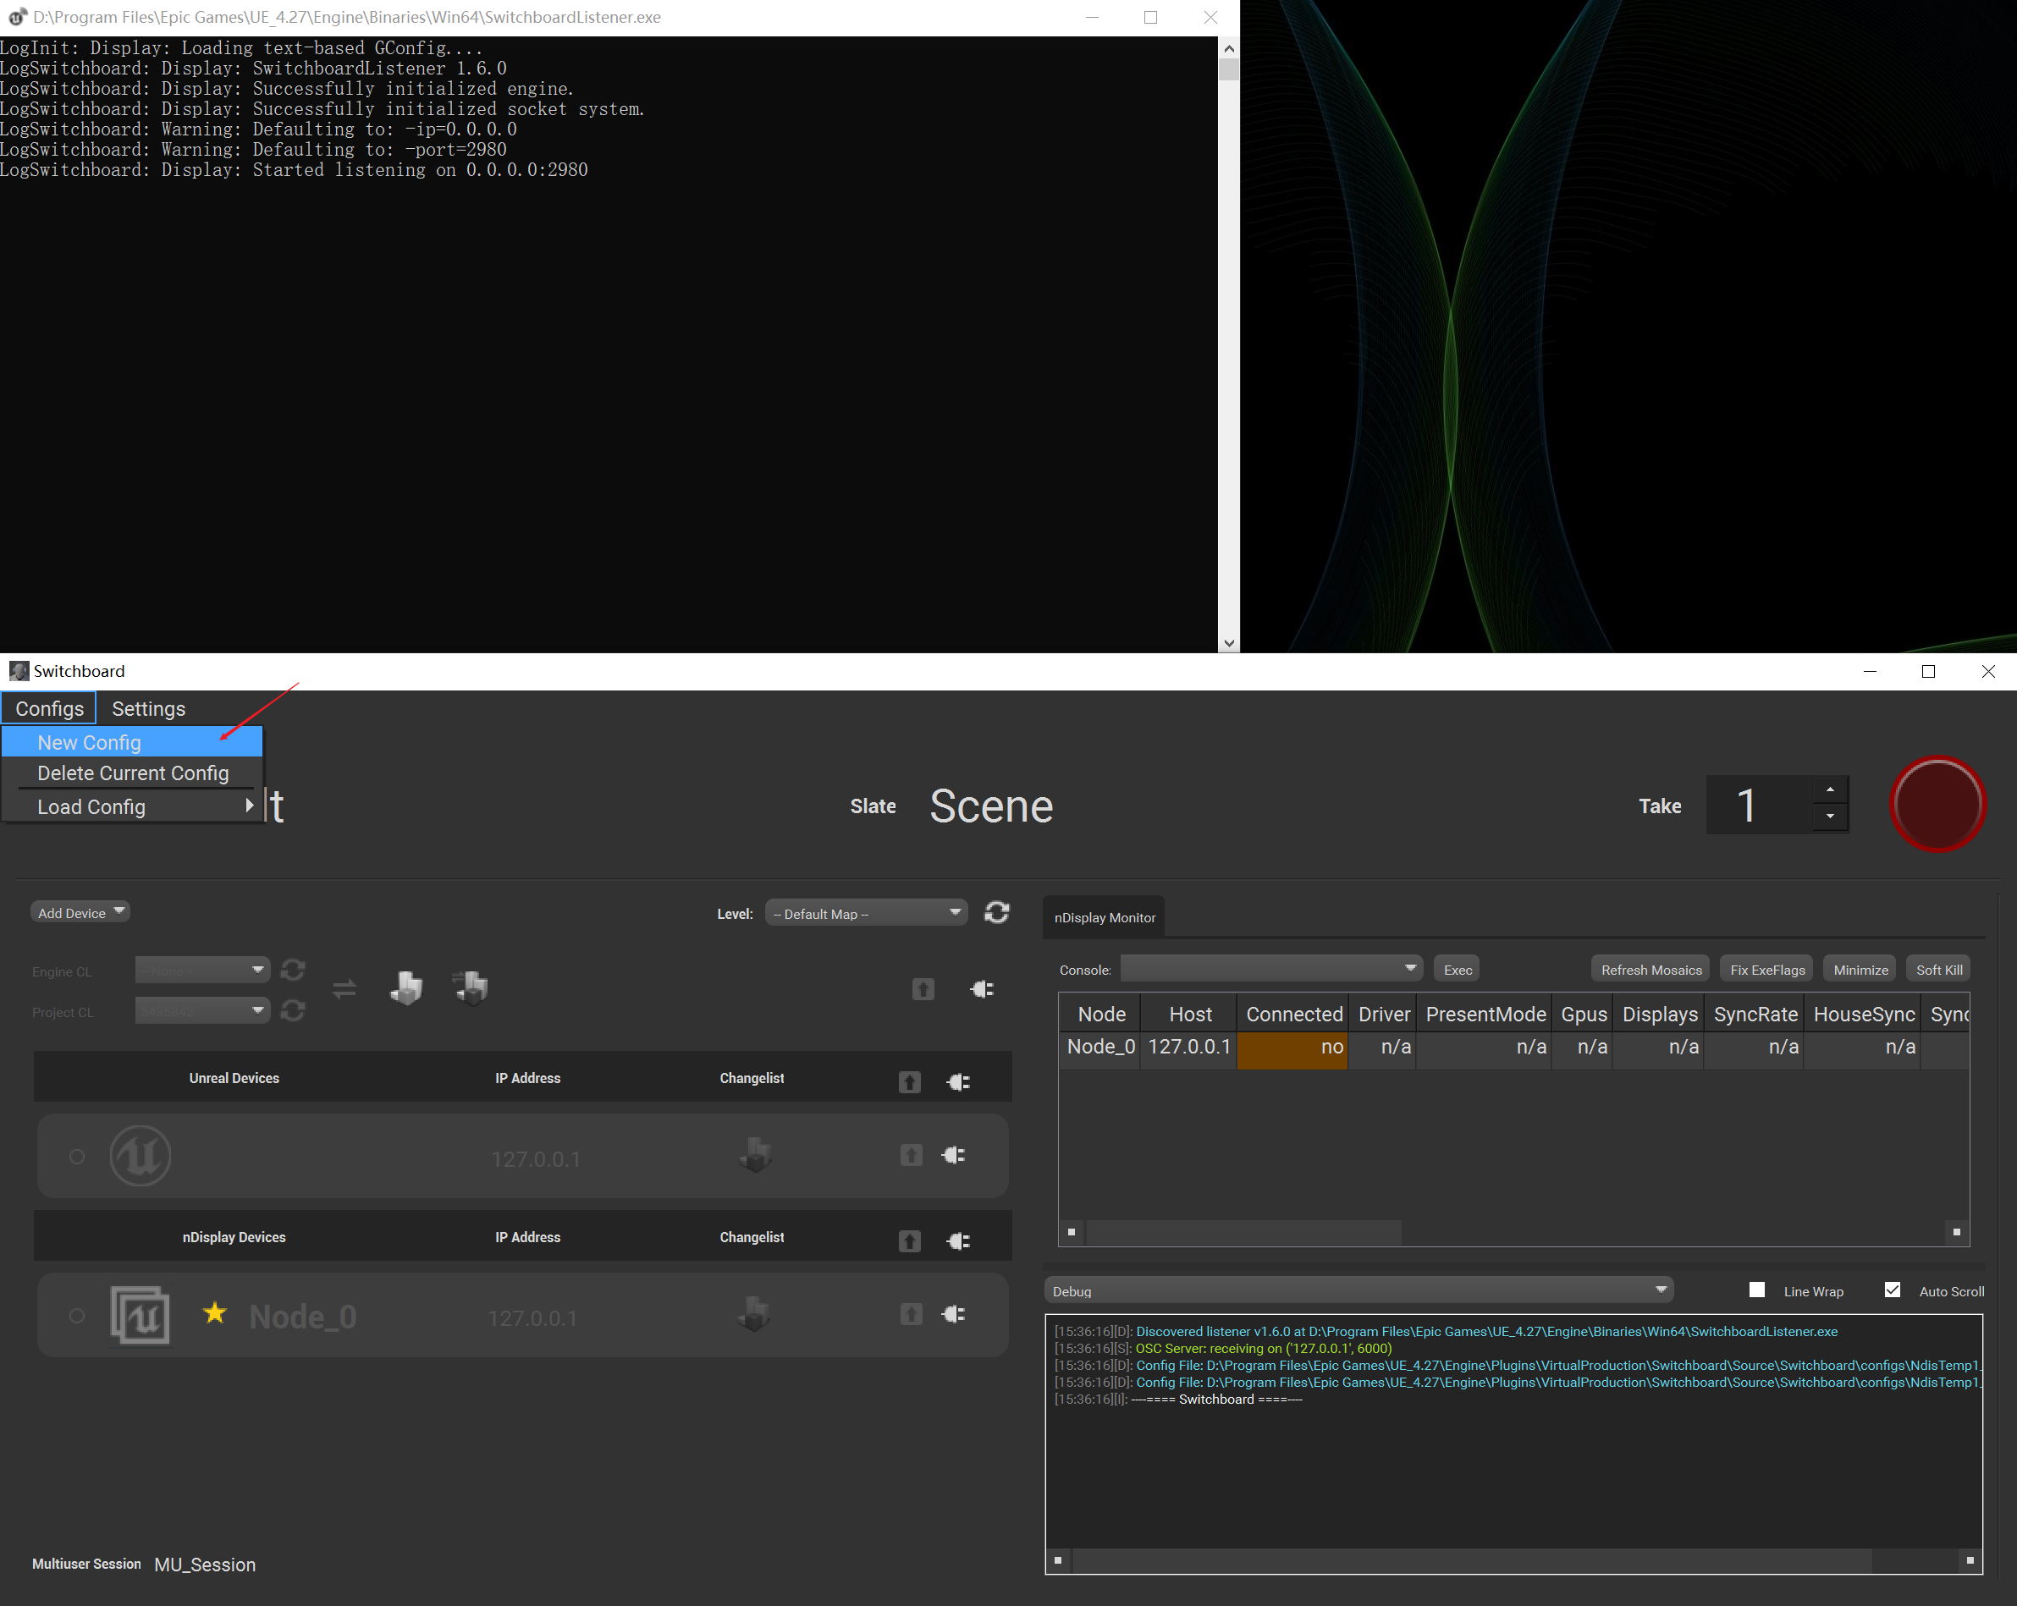The height and width of the screenshot is (1606, 2017).
Task: Click the Node_0 nDisplay logo icon
Action: (141, 1315)
